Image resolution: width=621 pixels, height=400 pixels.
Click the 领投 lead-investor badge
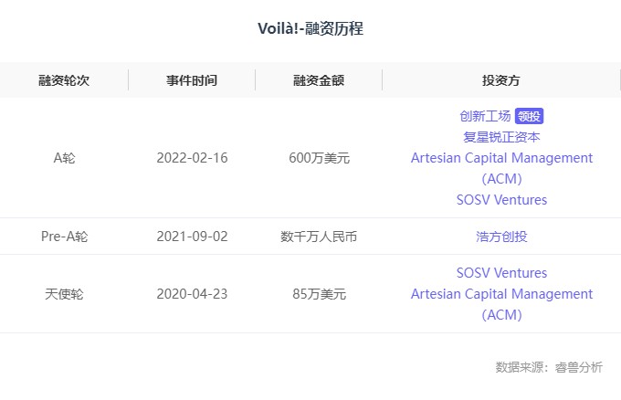529,116
